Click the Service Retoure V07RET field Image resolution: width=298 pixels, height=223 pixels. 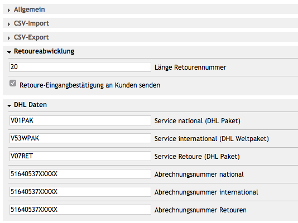(x=80, y=156)
